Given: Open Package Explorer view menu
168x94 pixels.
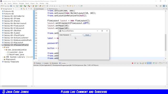Looking at the screenshot, I should pyautogui.click(x=26, y=9).
